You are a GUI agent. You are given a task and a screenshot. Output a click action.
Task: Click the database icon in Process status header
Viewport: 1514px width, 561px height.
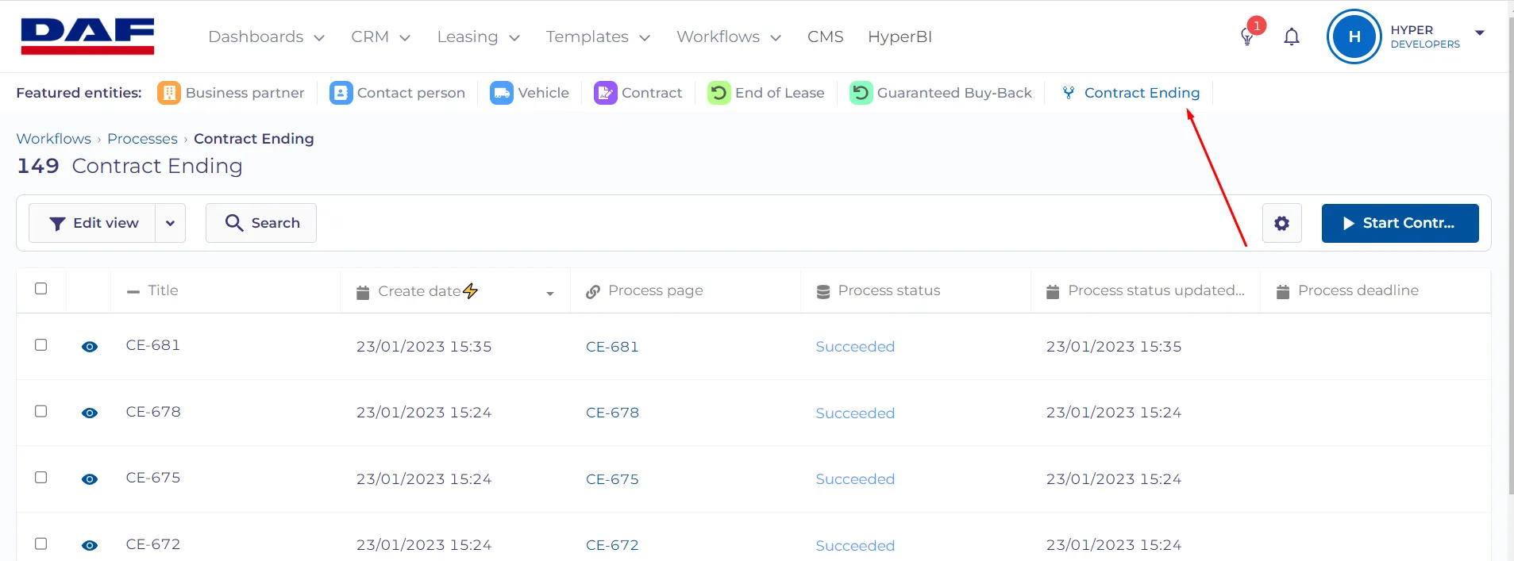click(823, 292)
